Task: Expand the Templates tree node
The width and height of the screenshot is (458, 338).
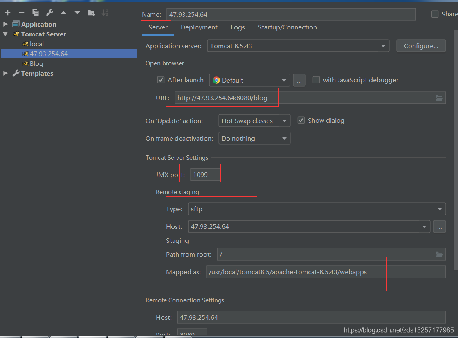Action: coord(5,73)
